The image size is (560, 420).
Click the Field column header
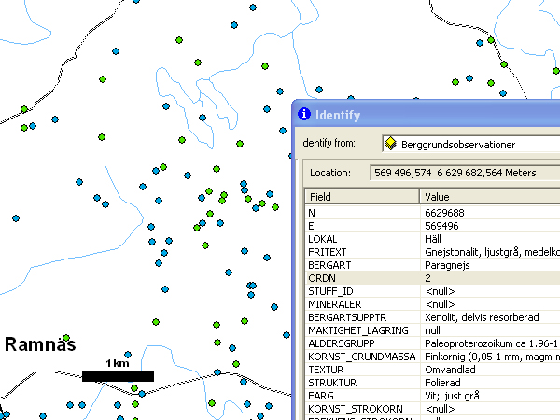coord(362,196)
